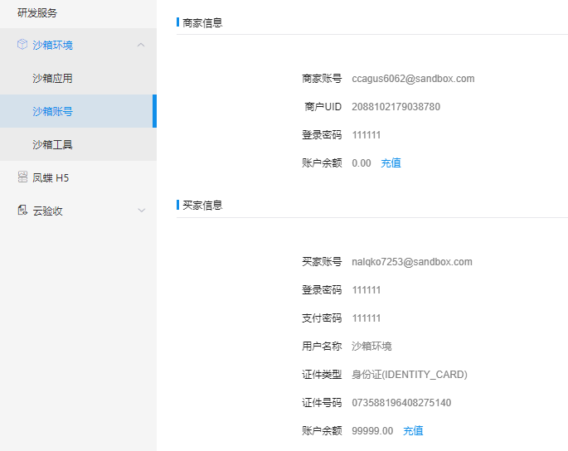This screenshot has height=451, width=568.
Task: Click buyer account nalqko7253@sandbox.com
Action: pyautogui.click(x=412, y=262)
